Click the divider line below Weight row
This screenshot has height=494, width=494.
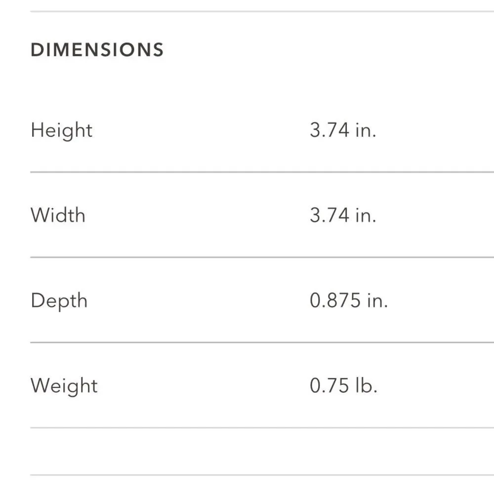[262, 428]
